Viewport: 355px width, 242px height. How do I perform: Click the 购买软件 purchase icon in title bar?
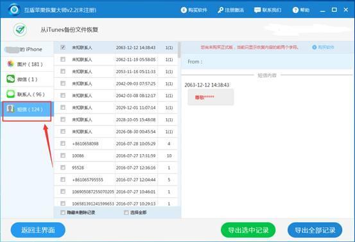point(184,10)
